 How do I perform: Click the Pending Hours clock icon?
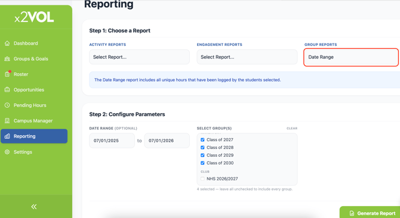point(7,105)
